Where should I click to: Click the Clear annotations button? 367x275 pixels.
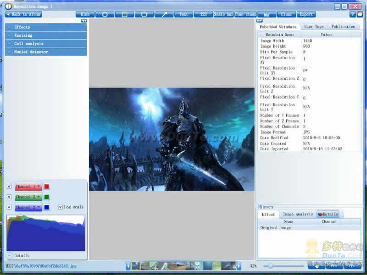(286, 14)
